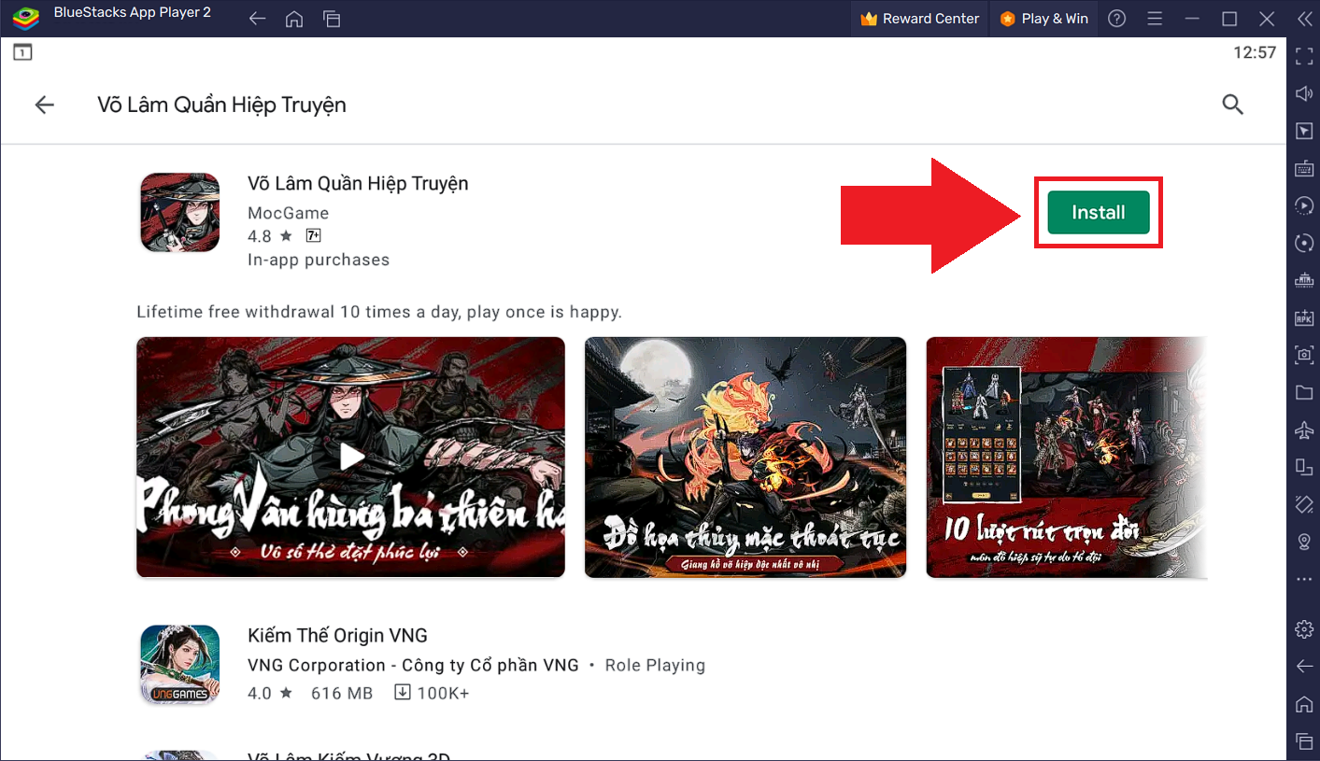View the '10 lượt rút trọn đời' screenshot
The width and height of the screenshot is (1320, 761).
[1066, 457]
